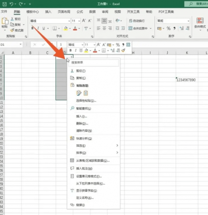Click the text orientation icon
208x215 pixels.
(x=118, y=20)
